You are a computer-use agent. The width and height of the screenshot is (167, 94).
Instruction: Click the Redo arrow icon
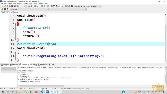[x=25, y=6]
